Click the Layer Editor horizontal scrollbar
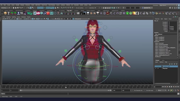 163,83
